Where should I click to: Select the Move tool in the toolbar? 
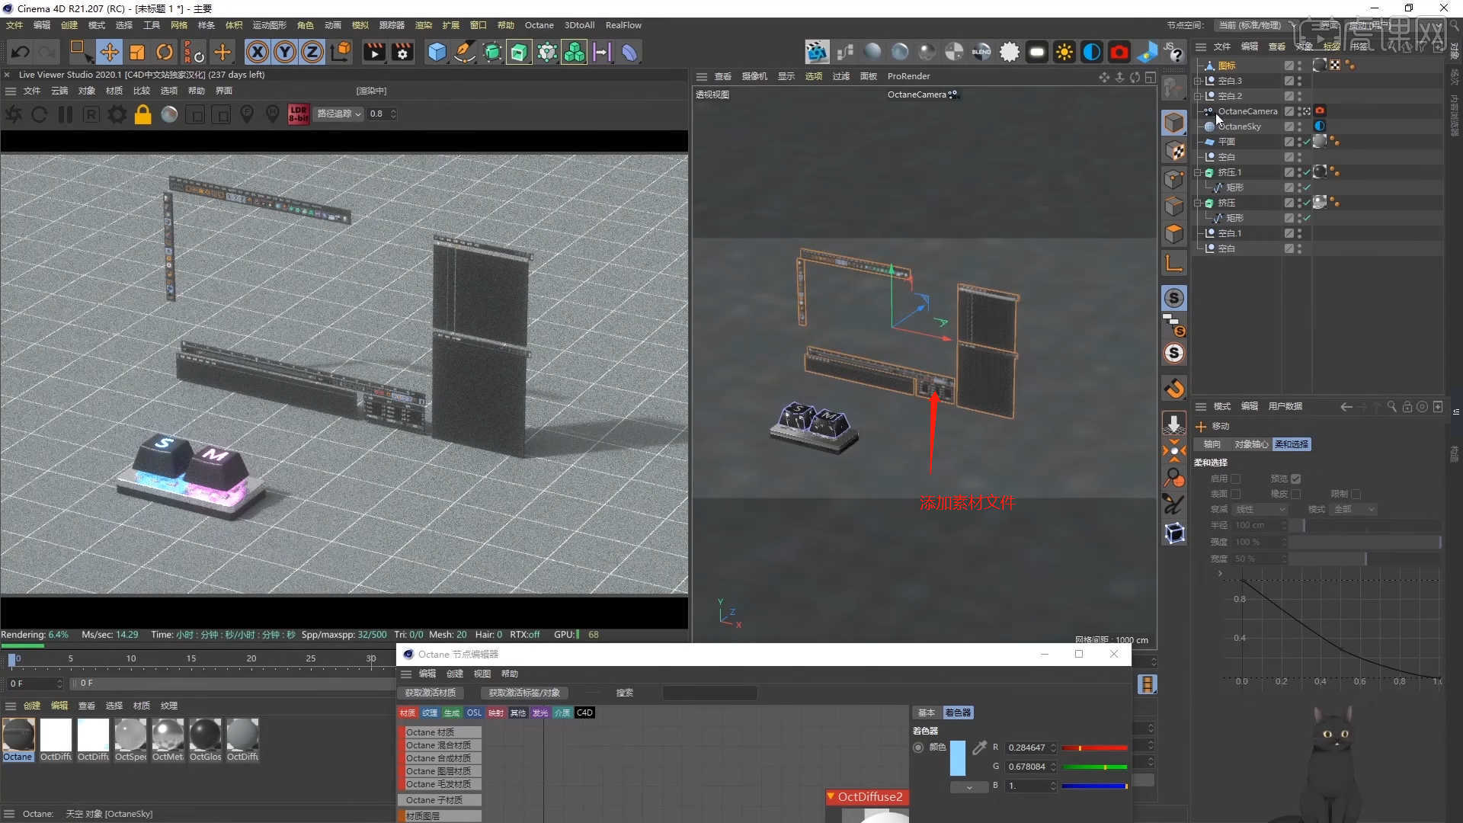109,52
